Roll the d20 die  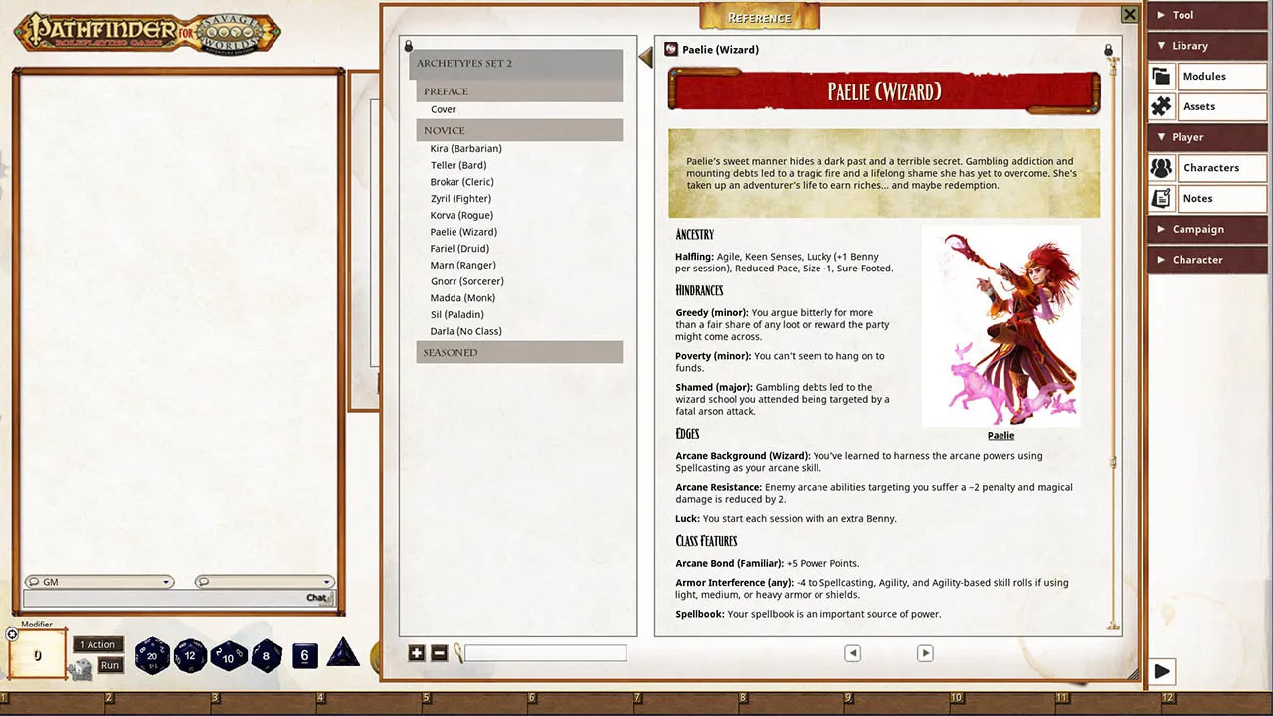tap(152, 656)
